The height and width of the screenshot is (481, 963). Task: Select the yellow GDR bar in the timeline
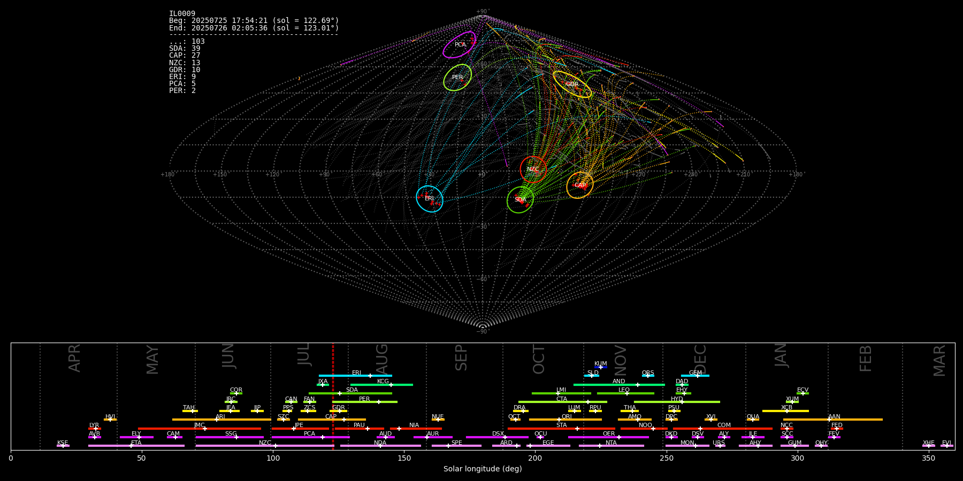339,410
